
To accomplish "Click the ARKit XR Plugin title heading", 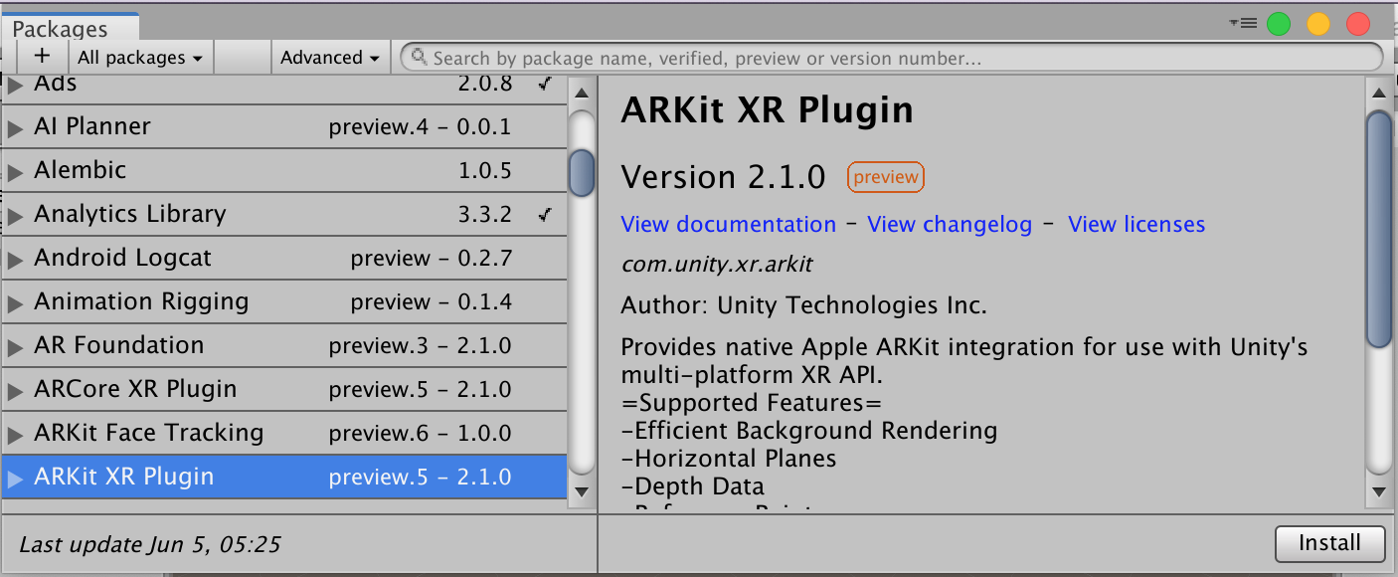I will pos(767,109).
